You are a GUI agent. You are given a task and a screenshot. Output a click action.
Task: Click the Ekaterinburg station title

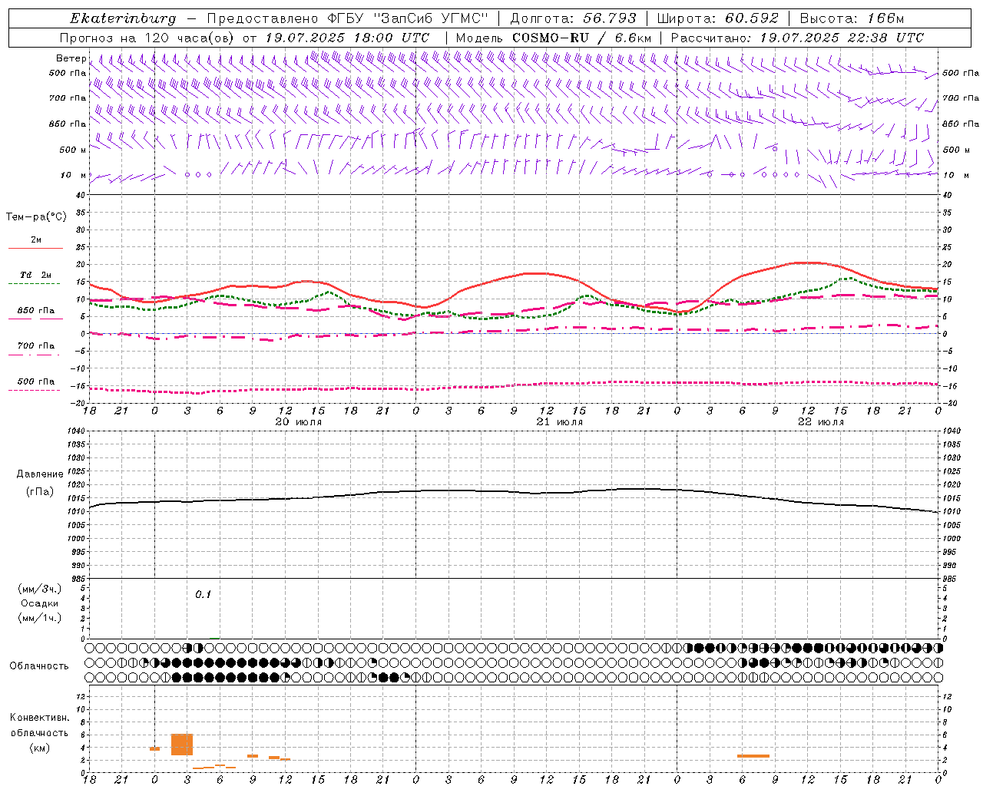point(123,18)
